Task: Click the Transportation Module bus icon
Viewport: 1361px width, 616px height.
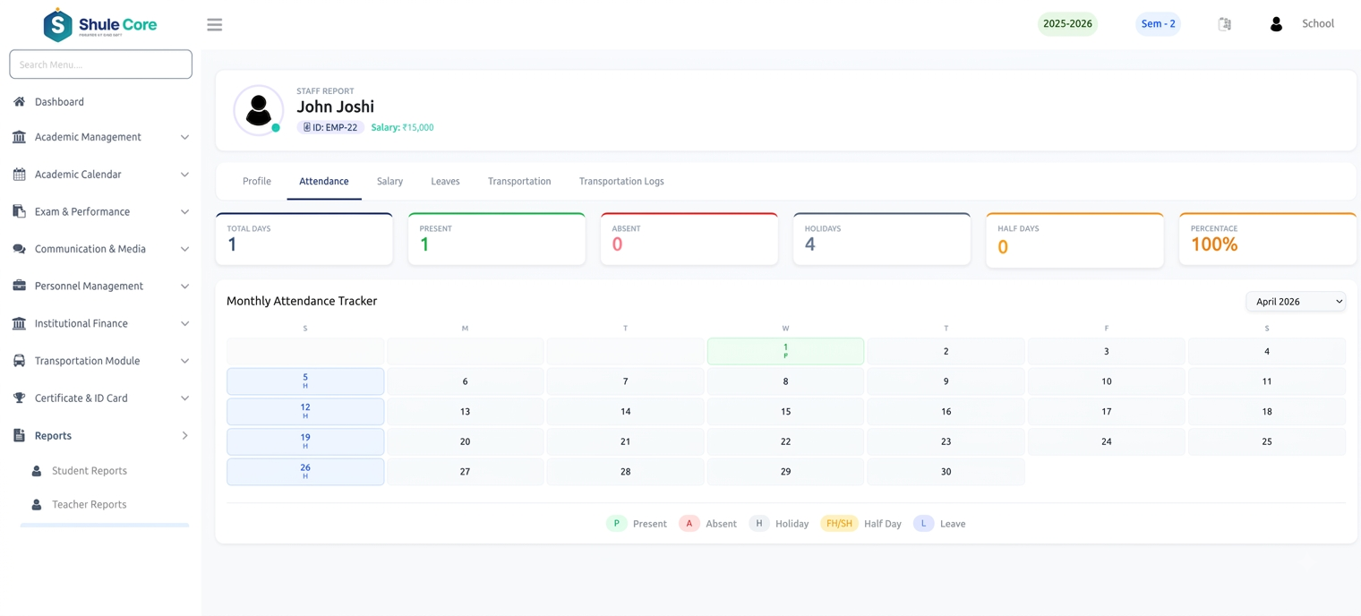Action: [x=19, y=361]
